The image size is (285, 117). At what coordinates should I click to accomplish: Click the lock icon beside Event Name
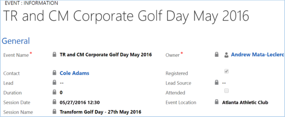coord(54,55)
